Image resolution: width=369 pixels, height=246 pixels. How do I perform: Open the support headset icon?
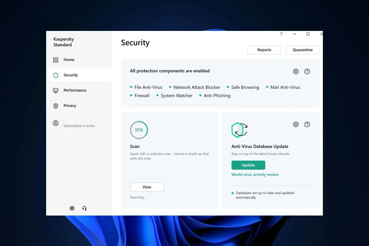tap(84, 208)
